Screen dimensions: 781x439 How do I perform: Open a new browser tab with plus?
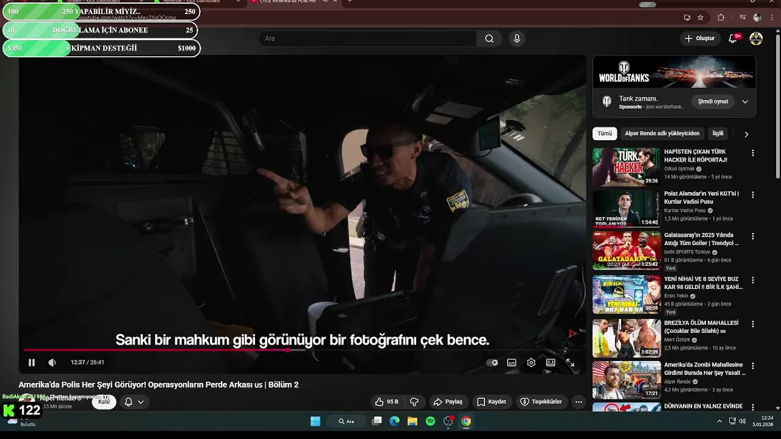pyautogui.click(x=350, y=2)
